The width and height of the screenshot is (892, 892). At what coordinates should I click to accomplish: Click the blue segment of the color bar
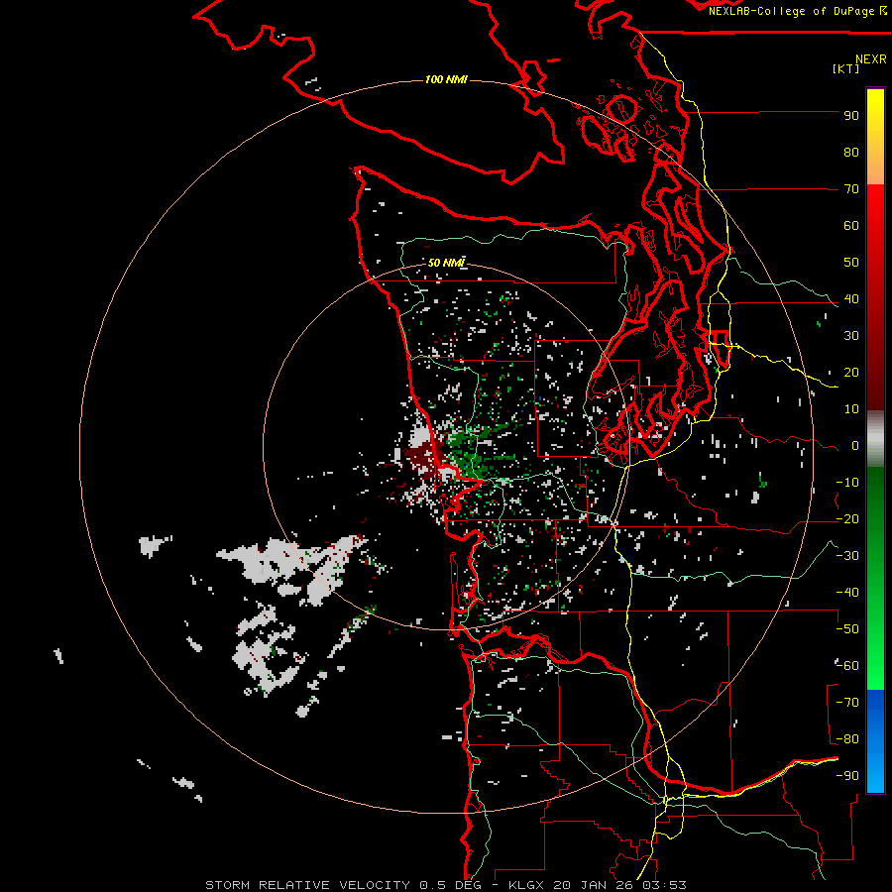click(875, 741)
